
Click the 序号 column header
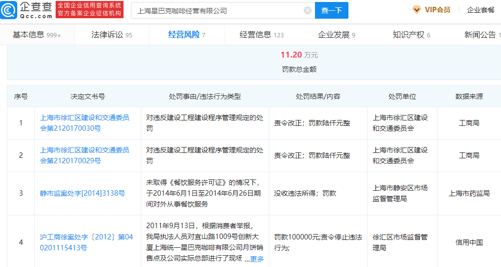21,96
